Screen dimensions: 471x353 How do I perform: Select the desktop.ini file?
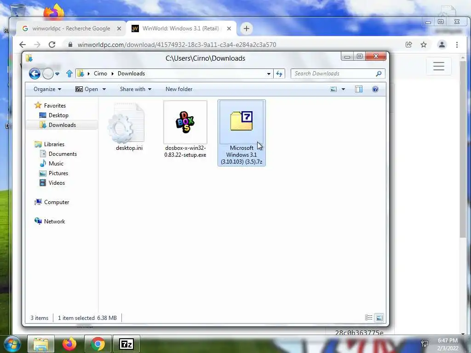click(129, 127)
